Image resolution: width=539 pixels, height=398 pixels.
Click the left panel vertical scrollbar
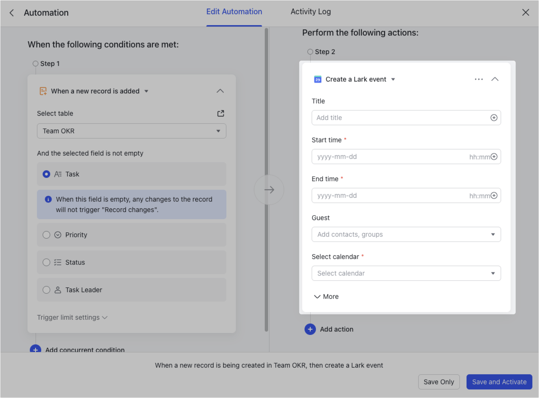click(266, 180)
